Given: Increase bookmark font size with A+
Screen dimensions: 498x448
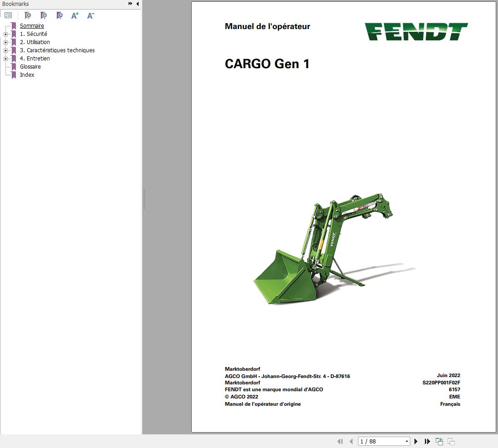Looking at the screenshot, I should (x=75, y=15).
